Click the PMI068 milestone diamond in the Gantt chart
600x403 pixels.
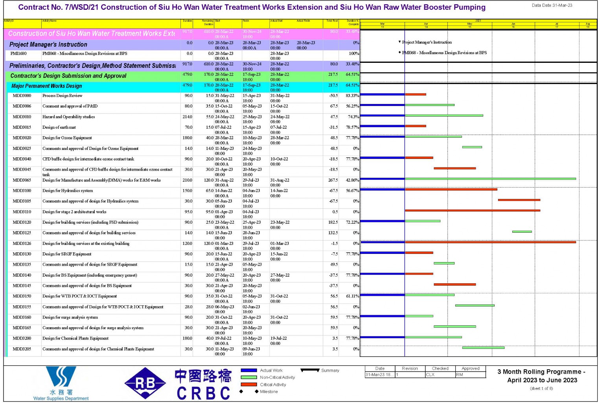tap(400, 52)
